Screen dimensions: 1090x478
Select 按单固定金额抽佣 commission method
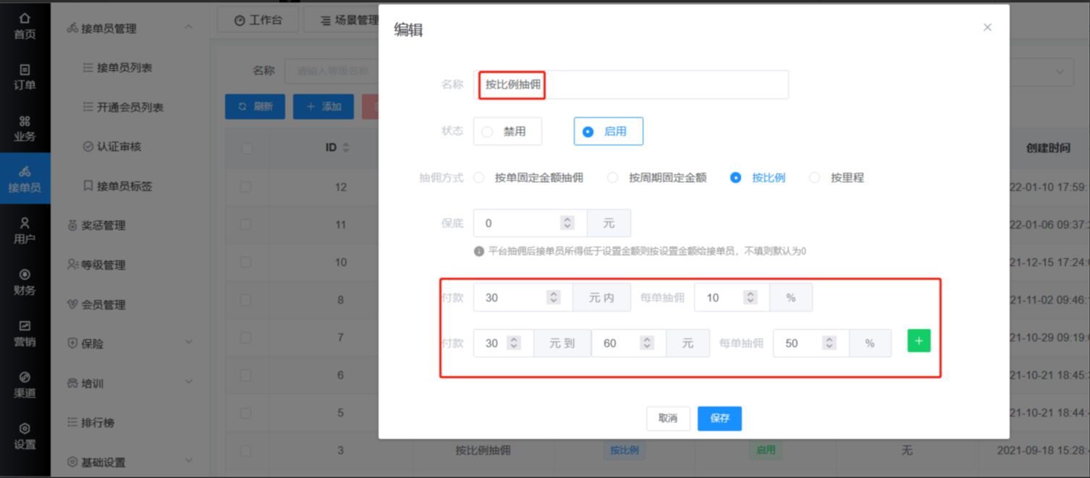coord(479,178)
